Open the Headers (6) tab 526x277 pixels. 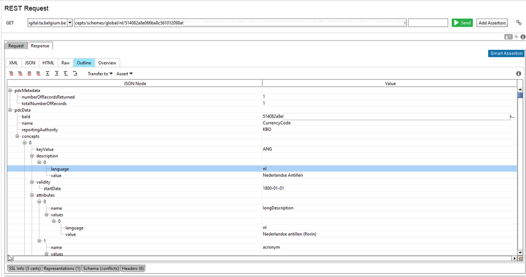click(x=134, y=269)
